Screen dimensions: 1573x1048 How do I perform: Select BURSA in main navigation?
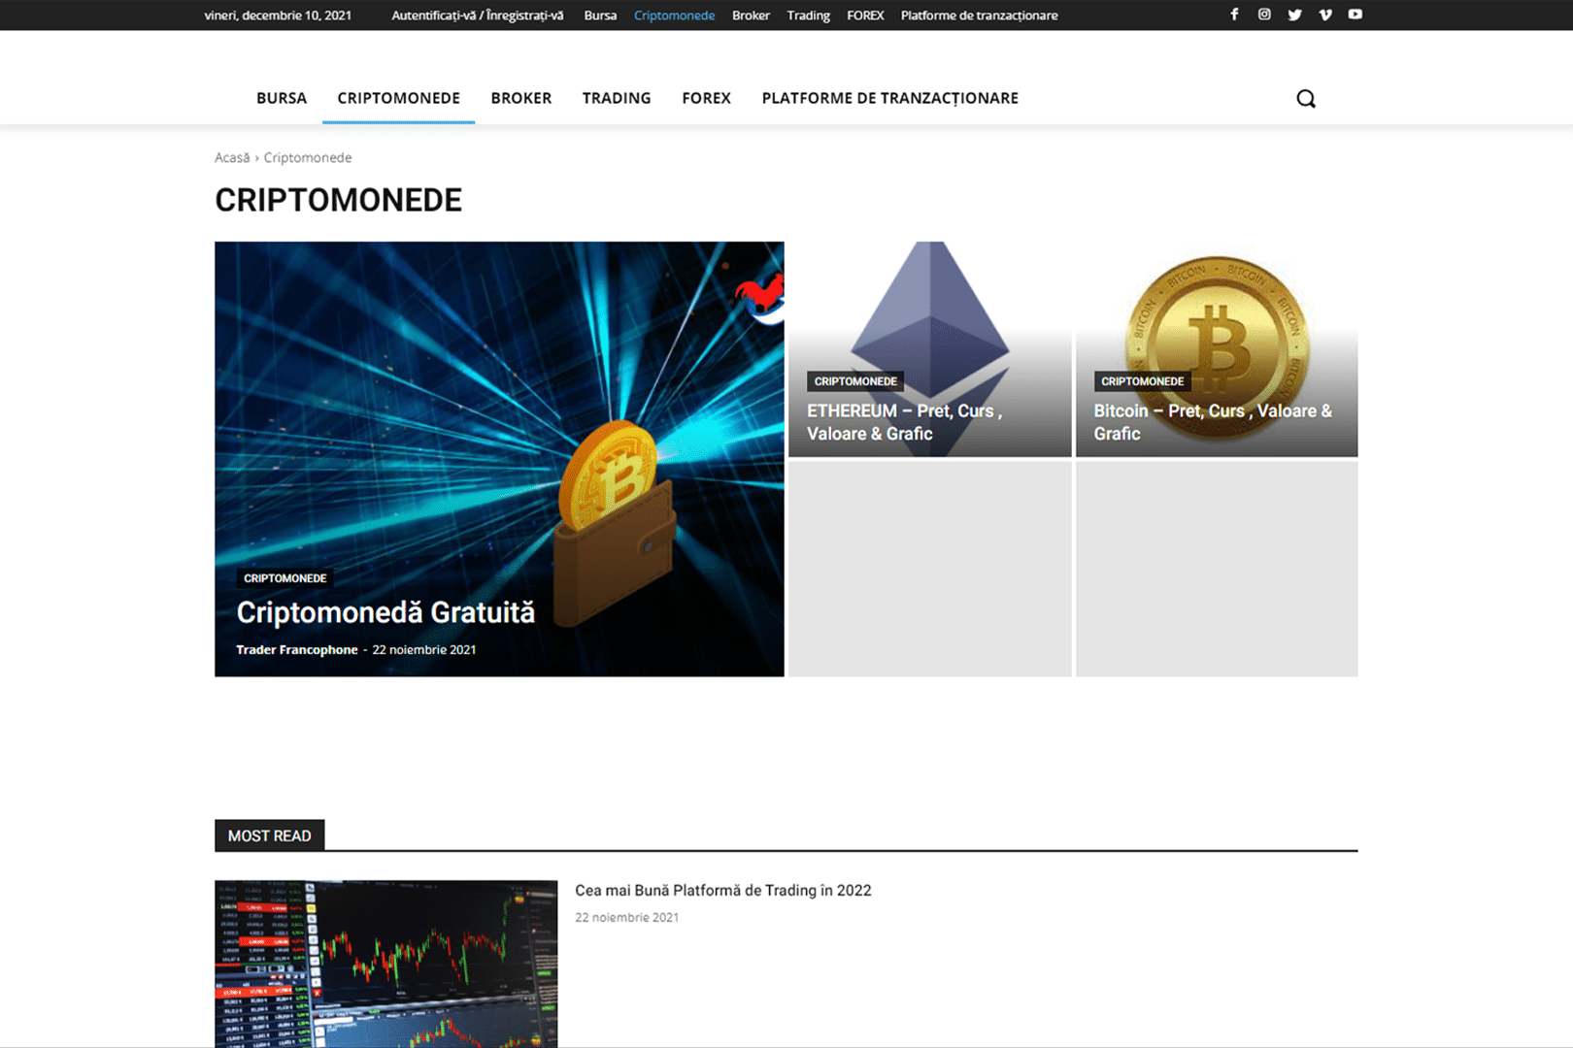[282, 98]
